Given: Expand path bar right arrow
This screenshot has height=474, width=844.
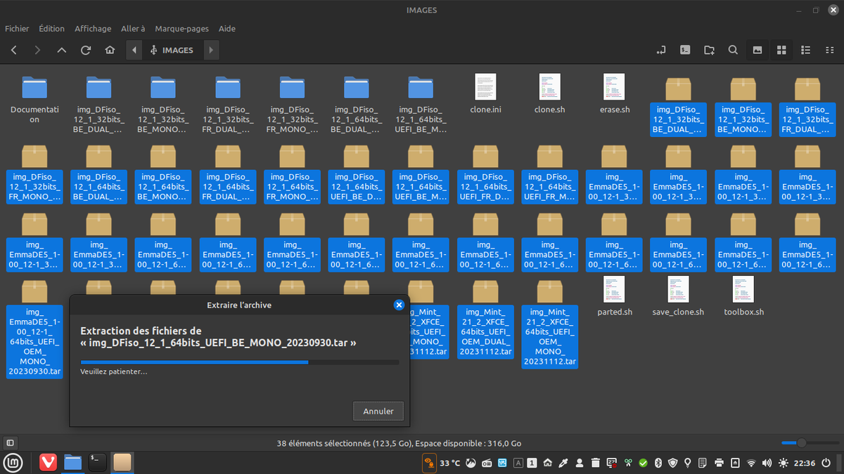Looking at the screenshot, I should pos(211,50).
